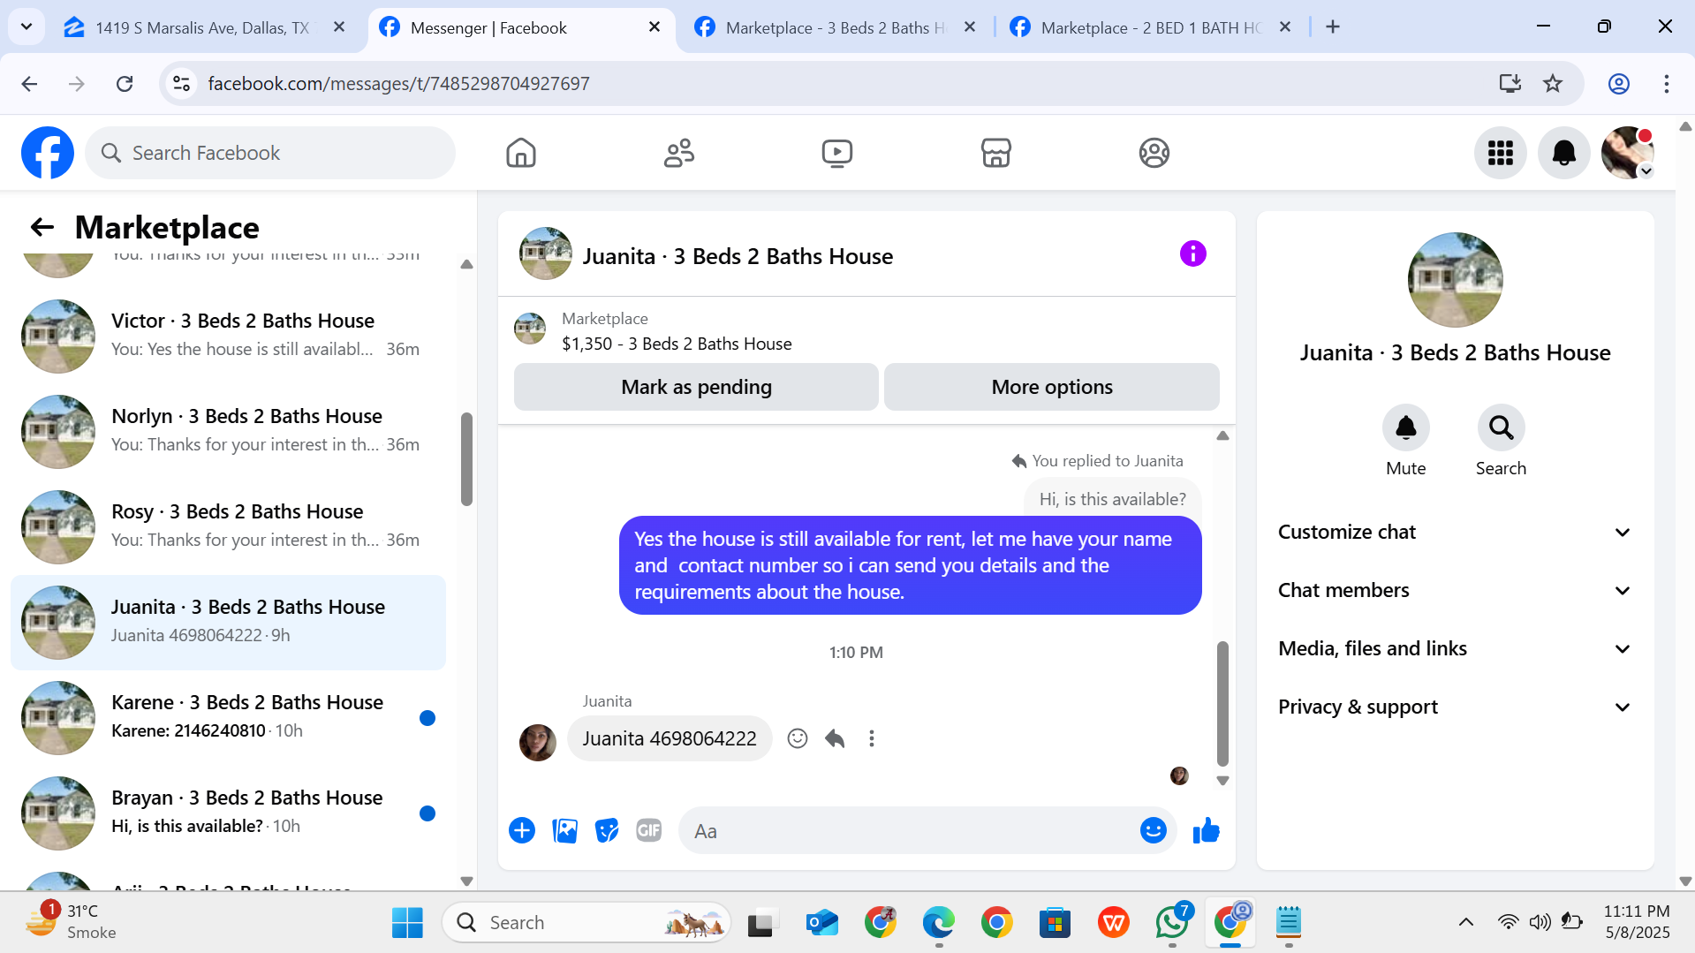The width and height of the screenshot is (1695, 953).
Task: Click the conversation list scrollbar thumb
Action: (x=466, y=459)
